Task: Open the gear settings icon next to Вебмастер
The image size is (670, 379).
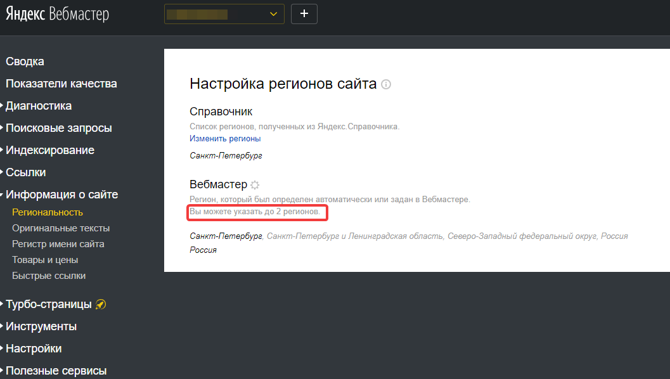Action: (255, 184)
